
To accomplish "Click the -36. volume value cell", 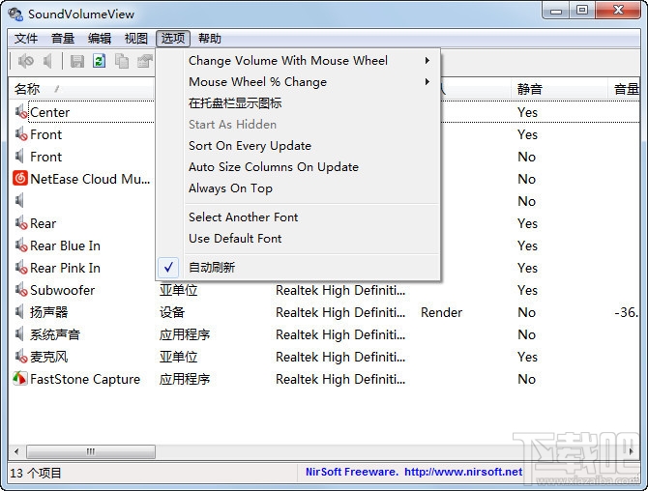I will [627, 312].
